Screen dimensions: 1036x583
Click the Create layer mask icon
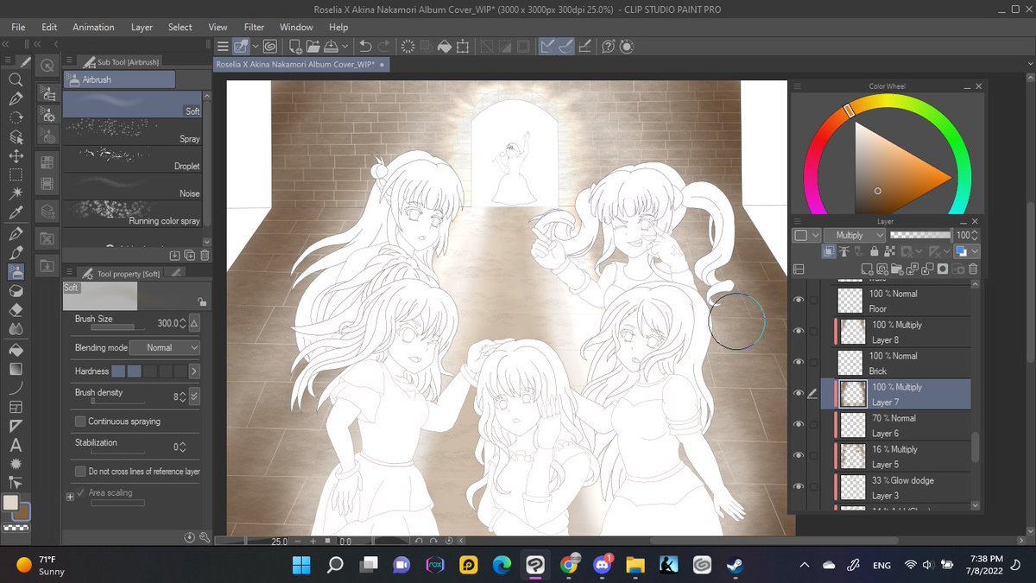click(x=942, y=269)
